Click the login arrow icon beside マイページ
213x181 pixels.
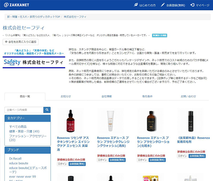(x=192, y=5)
